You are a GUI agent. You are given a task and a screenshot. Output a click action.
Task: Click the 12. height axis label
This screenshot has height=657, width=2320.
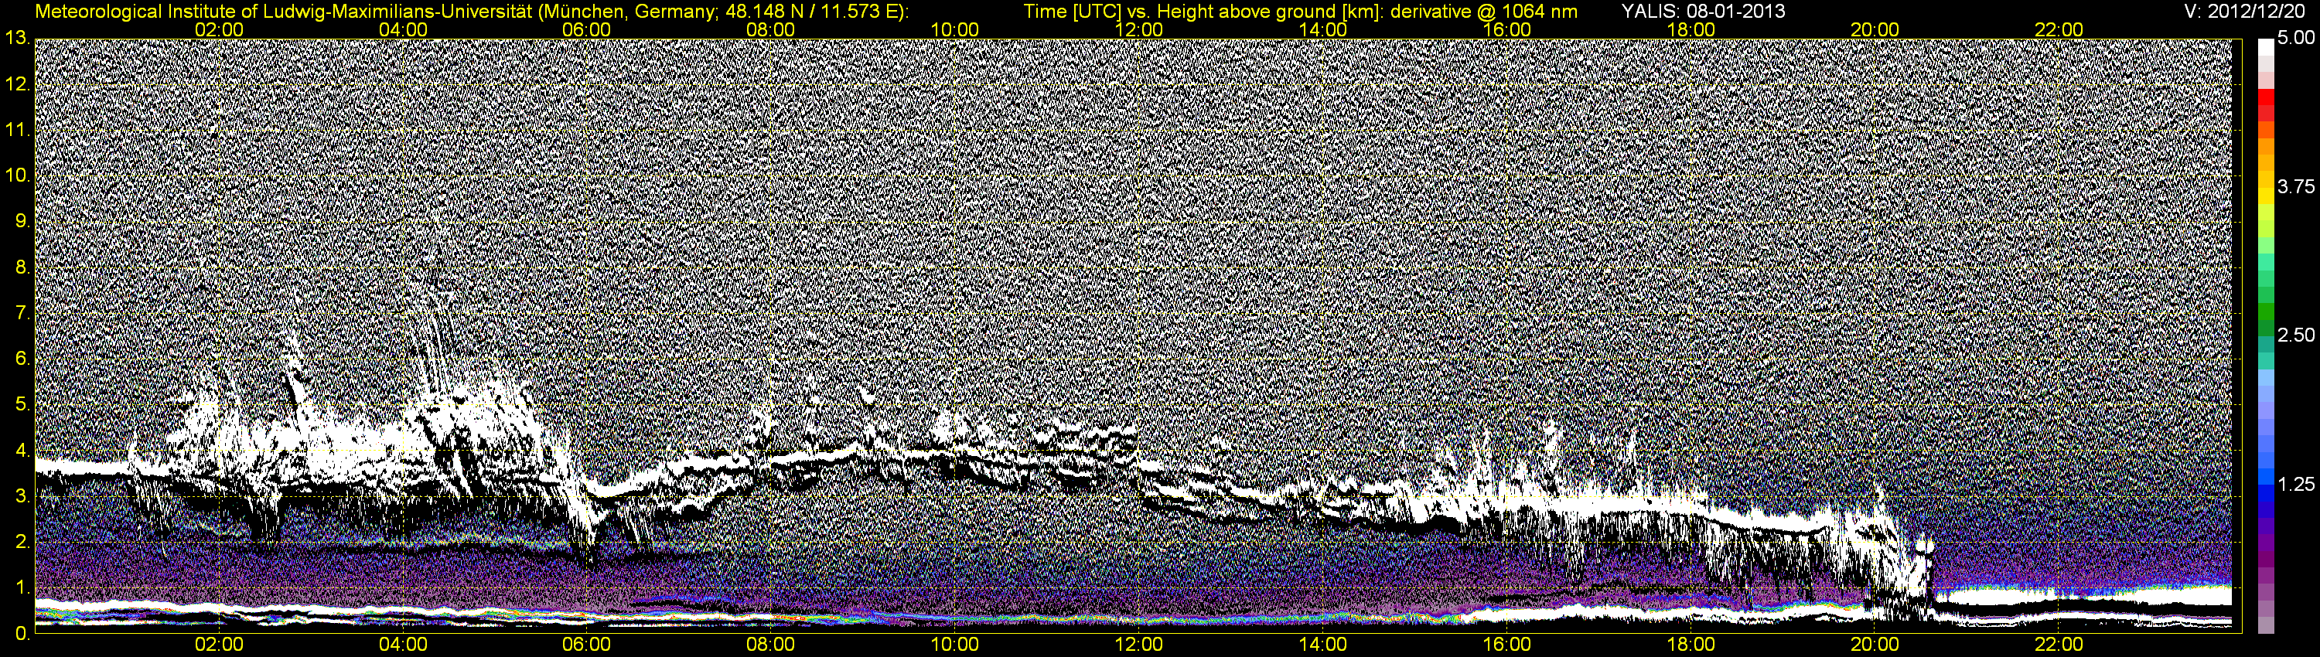point(17,84)
